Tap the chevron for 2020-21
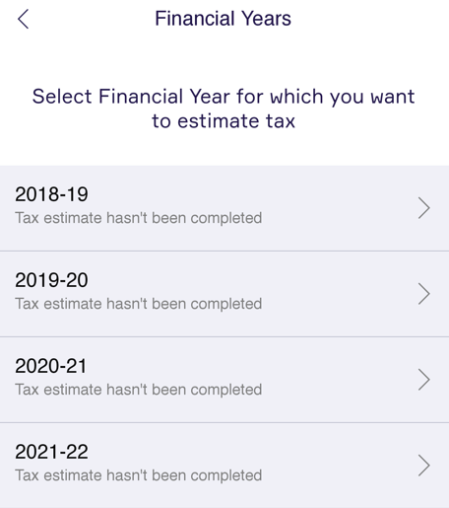Image resolution: width=449 pixels, height=508 pixels. (424, 380)
